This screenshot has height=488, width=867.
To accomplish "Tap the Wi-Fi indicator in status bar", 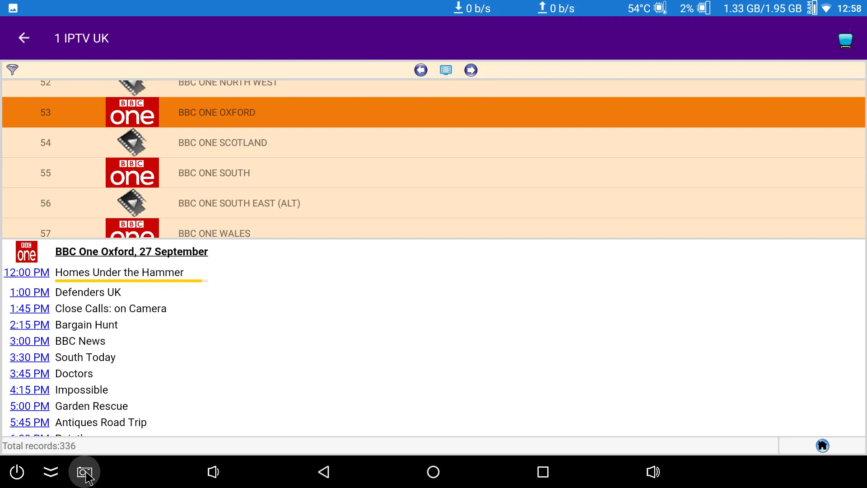I will coord(826,9).
